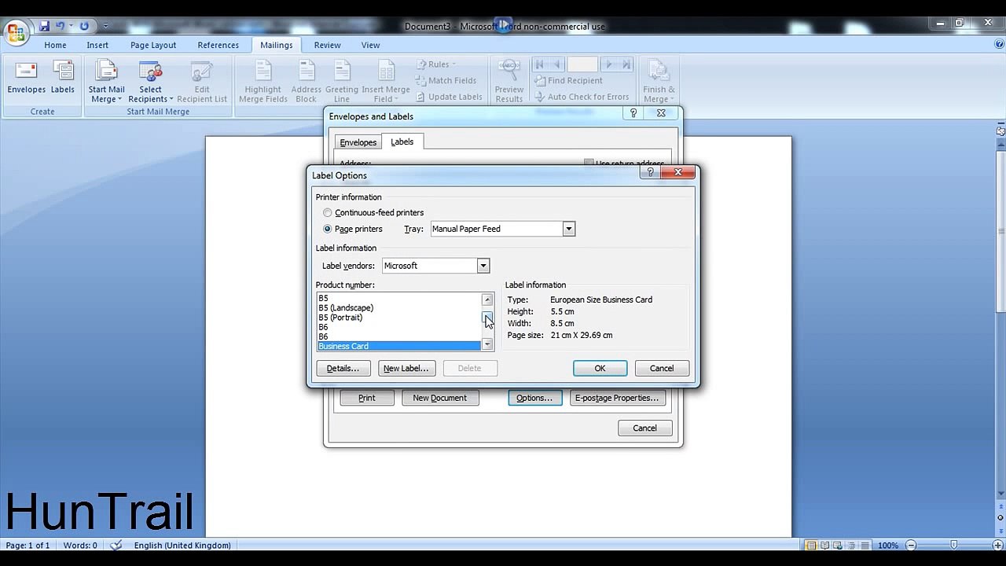Click Find Recipient in the ribbon
The height and width of the screenshot is (566, 1006).
(x=568, y=80)
